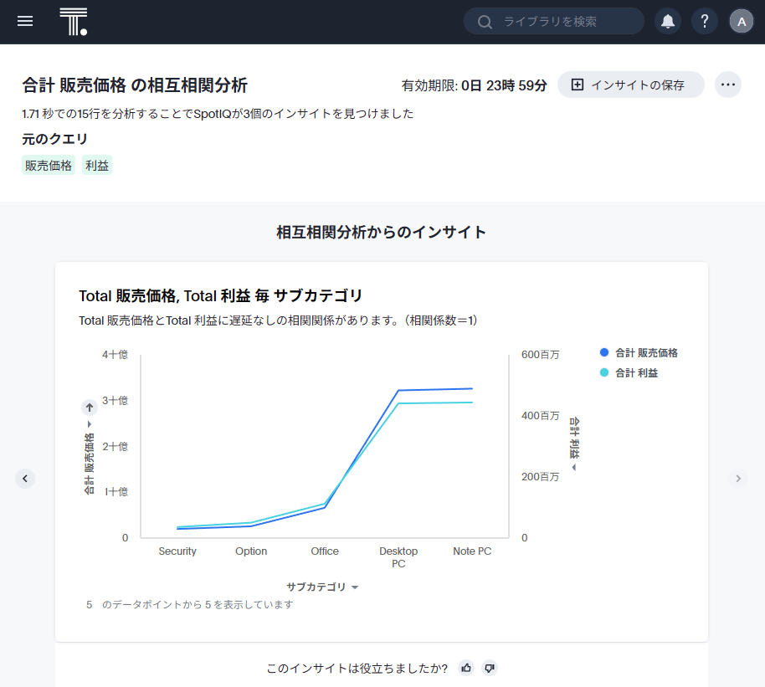
Task: Open the help question mark icon
Action: point(705,22)
